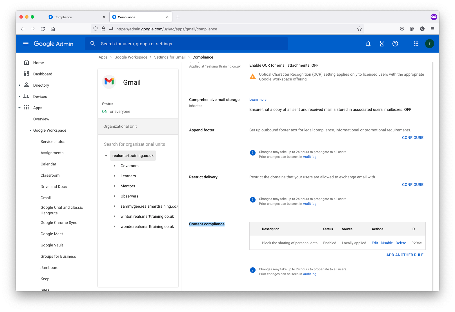The width and height of the screenshot is (455, 312).
Task: Delete the personal data compliance rule
Action: point(401,243)
